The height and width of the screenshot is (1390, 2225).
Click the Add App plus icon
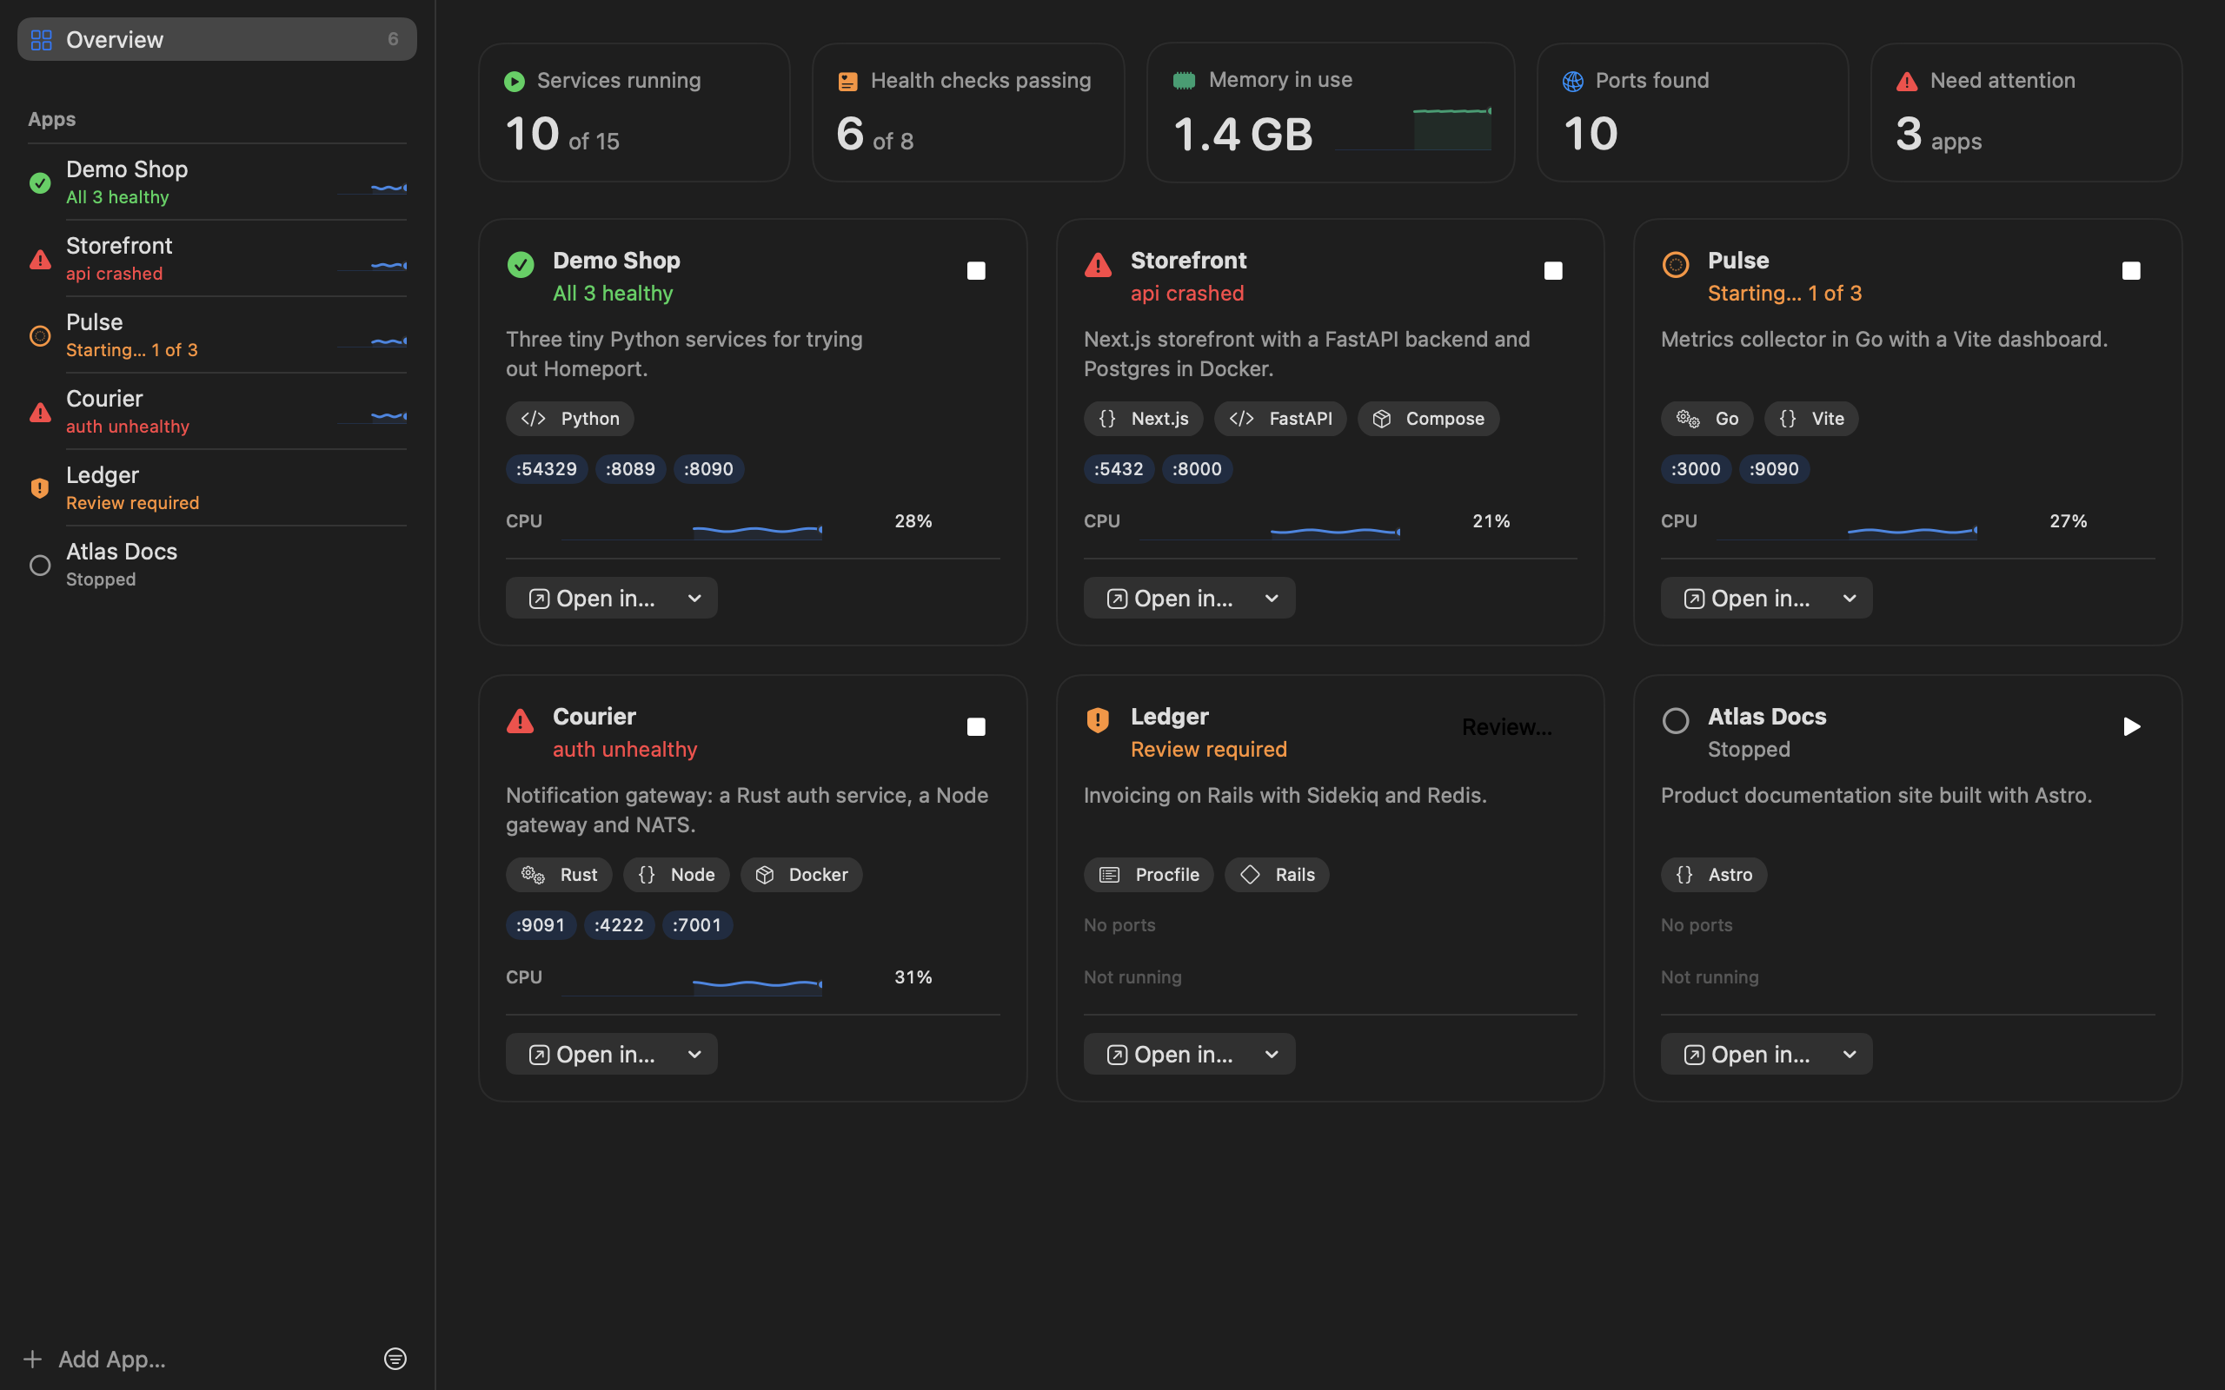point(32,1358)
